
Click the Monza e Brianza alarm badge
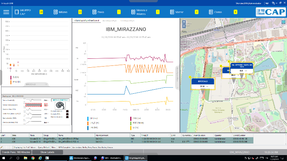pyautogui.click(x=157, y=12)
